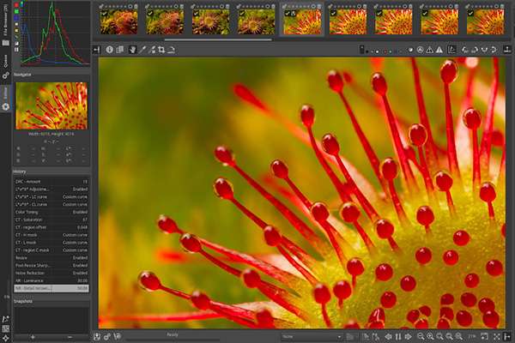Open the currently selected fifth filmstrip thumbnail
515x343 pixels.
pyautogui.click(x=302, y=21)
